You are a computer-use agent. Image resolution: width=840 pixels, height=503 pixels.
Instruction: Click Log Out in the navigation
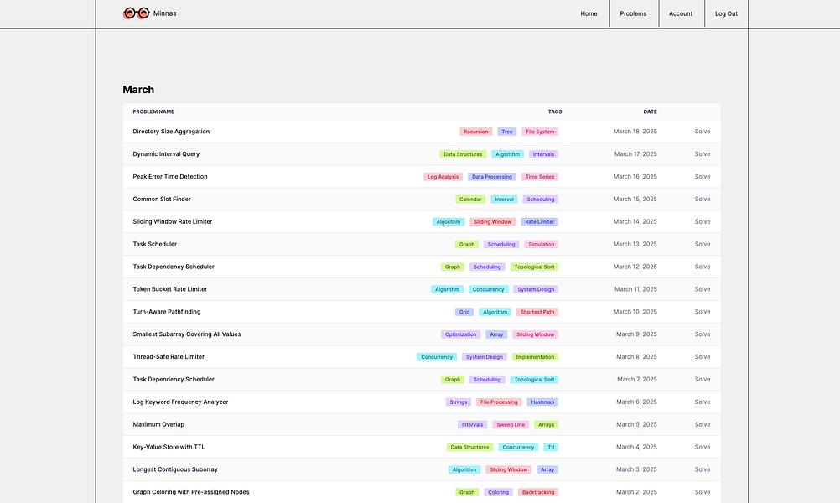pyautogui.click(x=726, y=14)
